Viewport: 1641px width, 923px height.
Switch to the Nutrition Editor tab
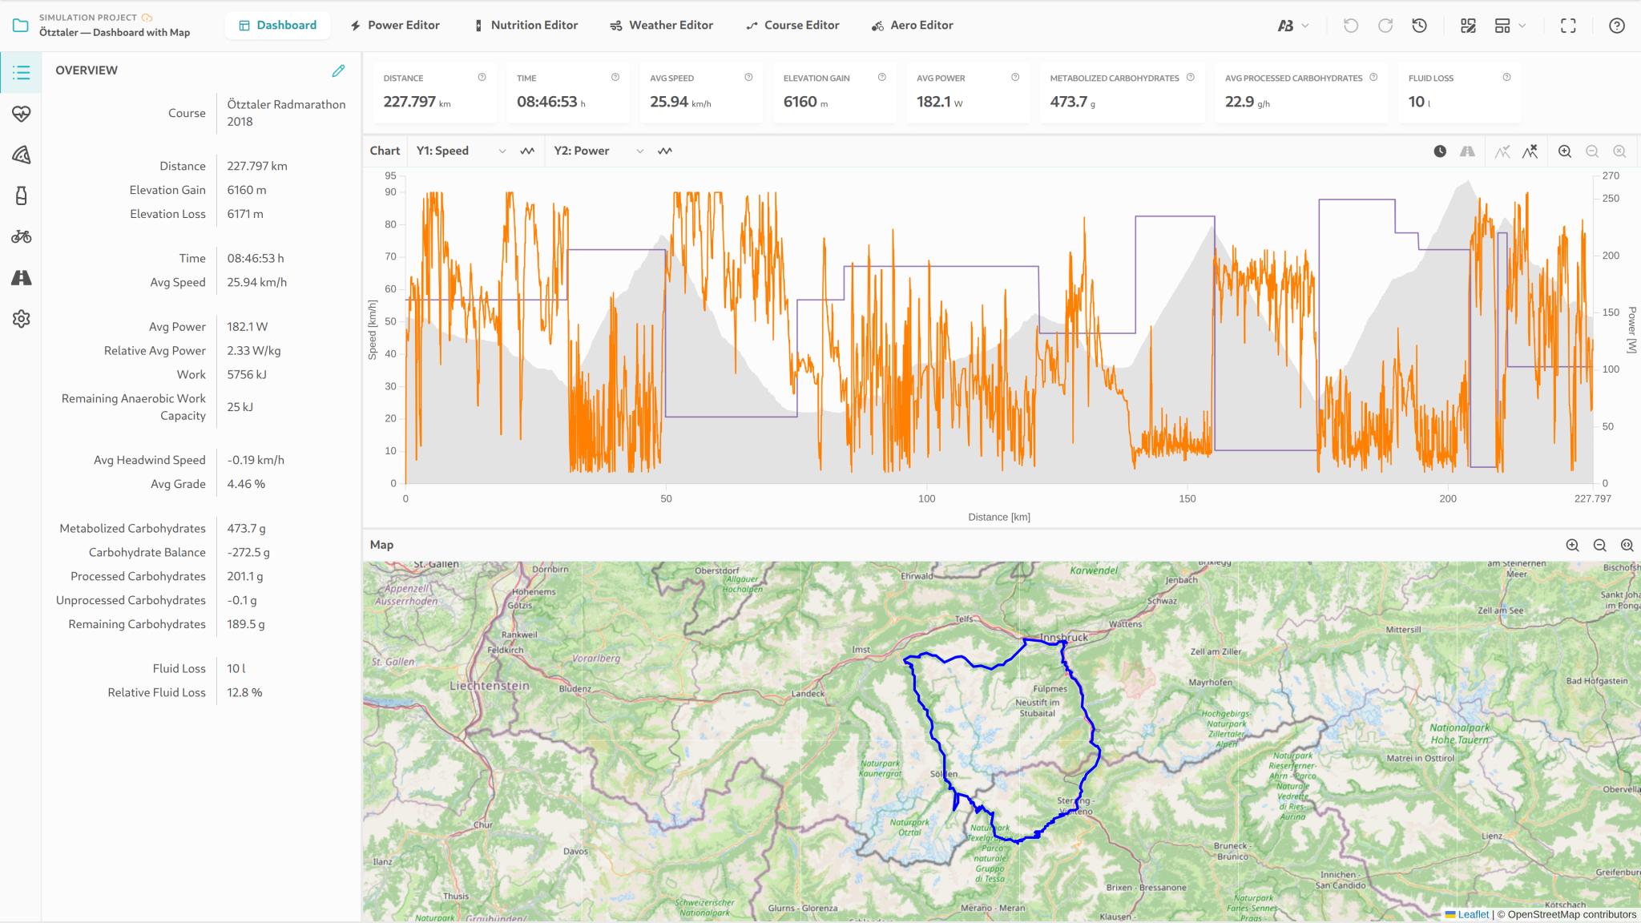click(x=526, y=26)
